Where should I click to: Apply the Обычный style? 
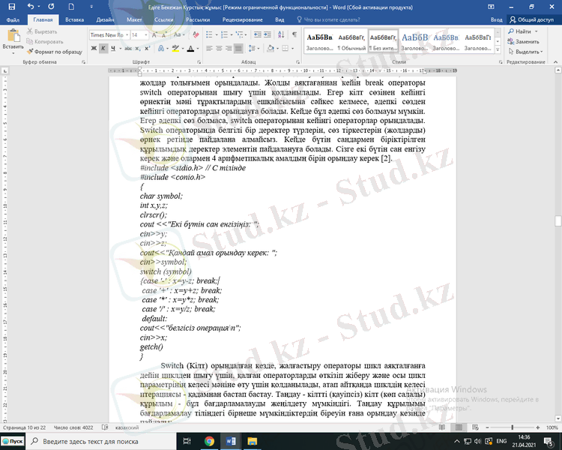pos(351,42)
